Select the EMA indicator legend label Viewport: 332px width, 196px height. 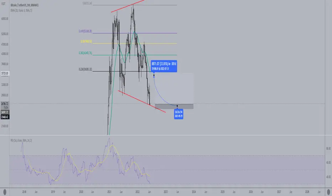click(21, 10)
